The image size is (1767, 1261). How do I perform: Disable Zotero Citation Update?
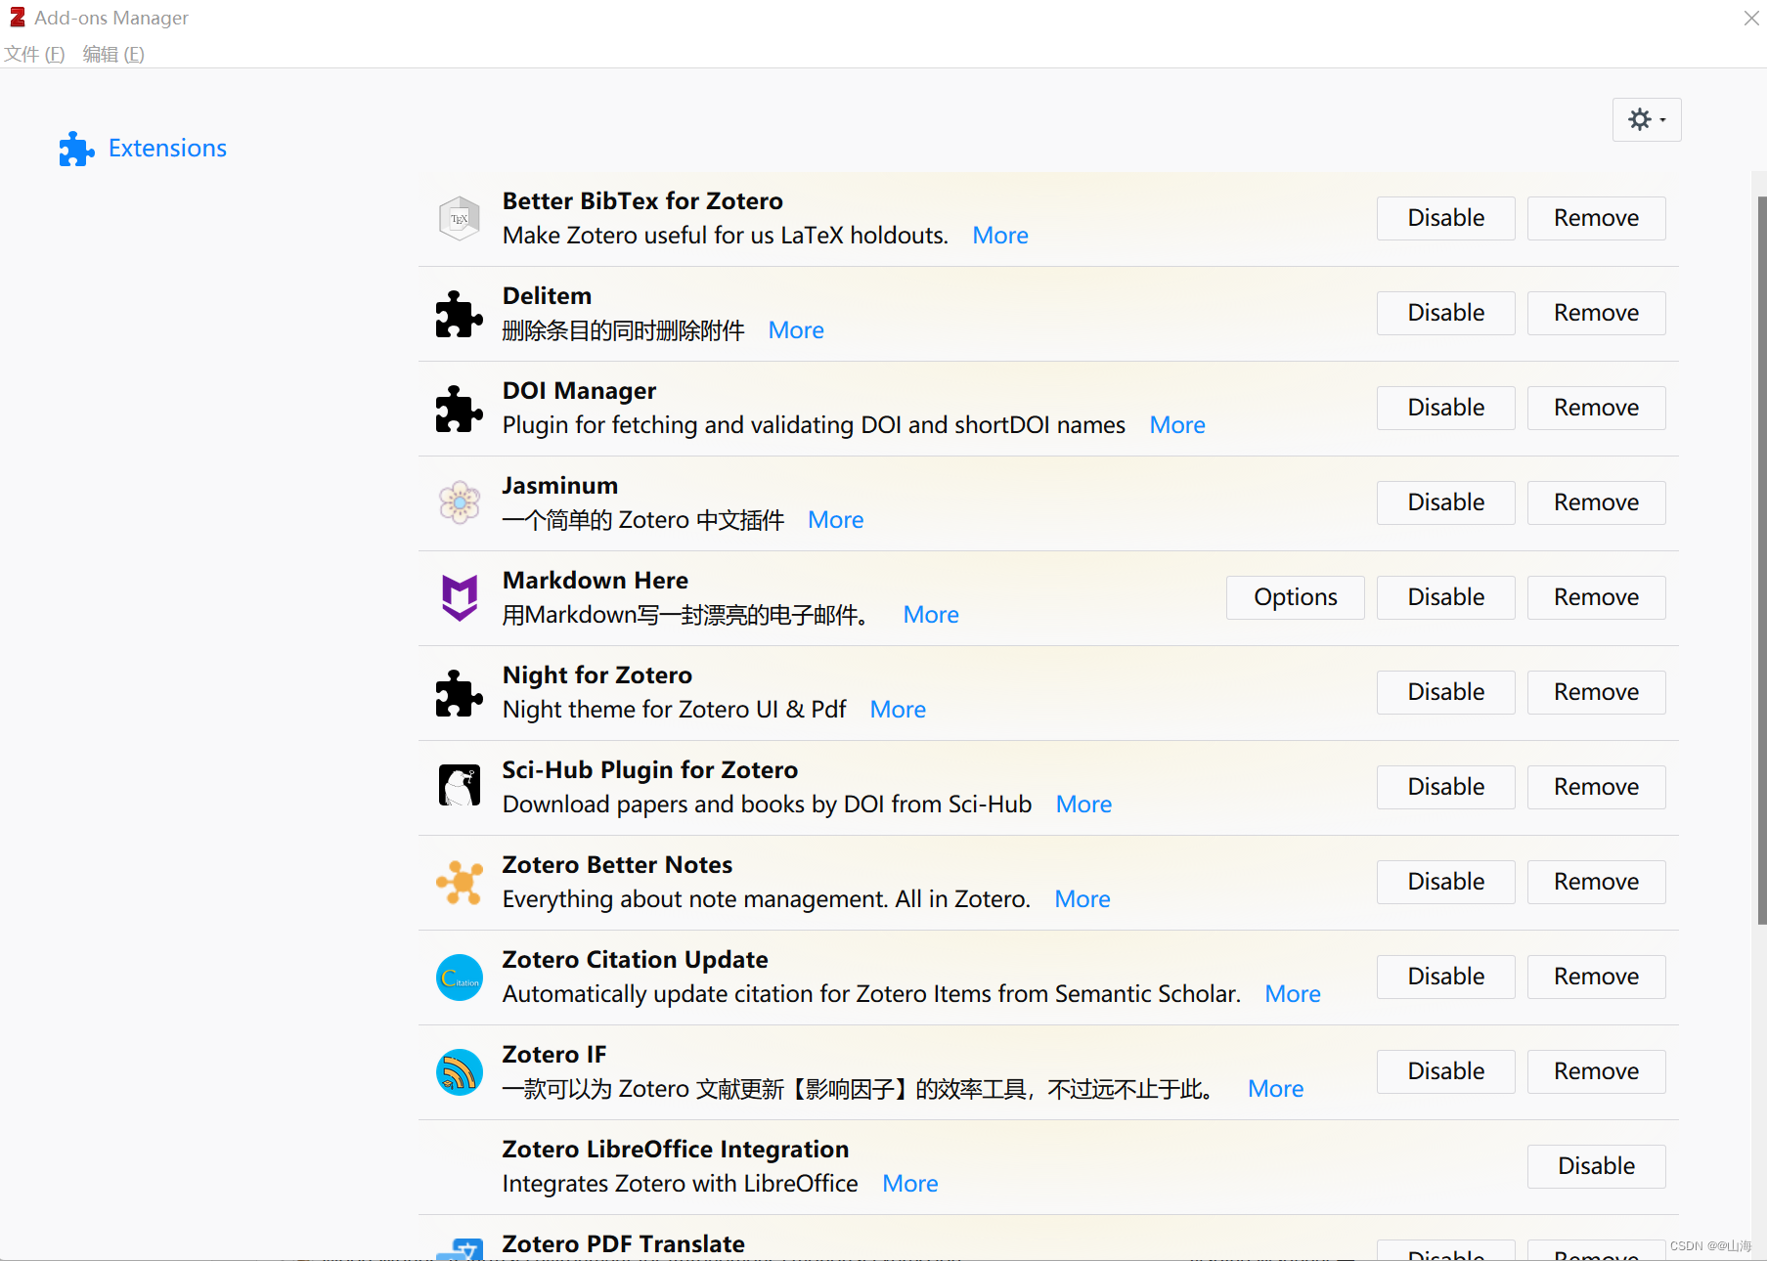click(1445, 977)
